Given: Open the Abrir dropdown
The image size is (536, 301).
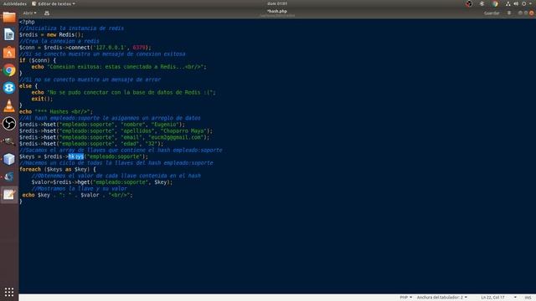Looking at the screenshot, I should pos(29,13).
